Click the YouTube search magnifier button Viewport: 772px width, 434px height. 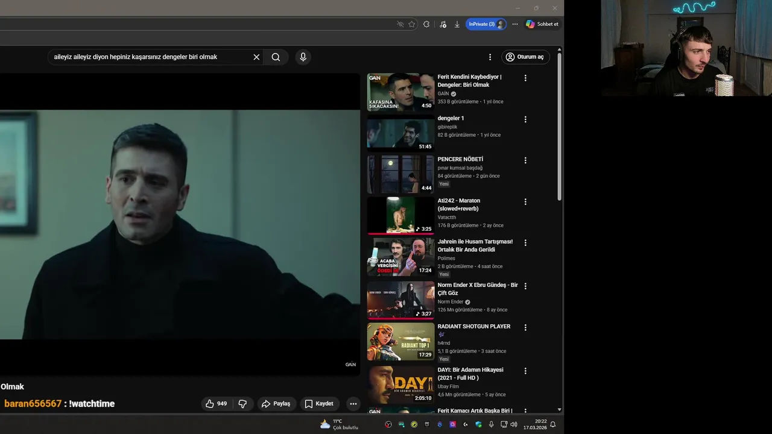[x=276, y=57]
